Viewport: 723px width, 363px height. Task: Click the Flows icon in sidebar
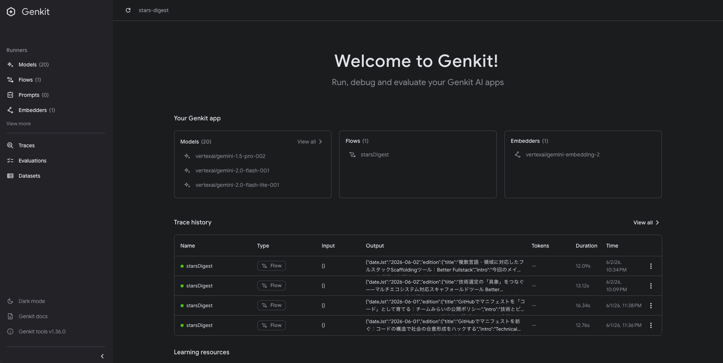click(10, 80)
